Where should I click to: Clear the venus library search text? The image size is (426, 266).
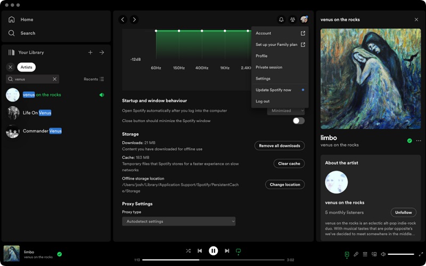click(55, 79)
